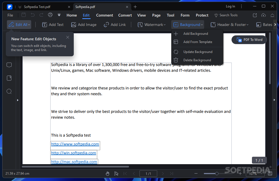The height and width of the screenshot is (181, 279).
Task: Show more toolbar items arrow
Action: pyautogui.click(x=275, y=25)
